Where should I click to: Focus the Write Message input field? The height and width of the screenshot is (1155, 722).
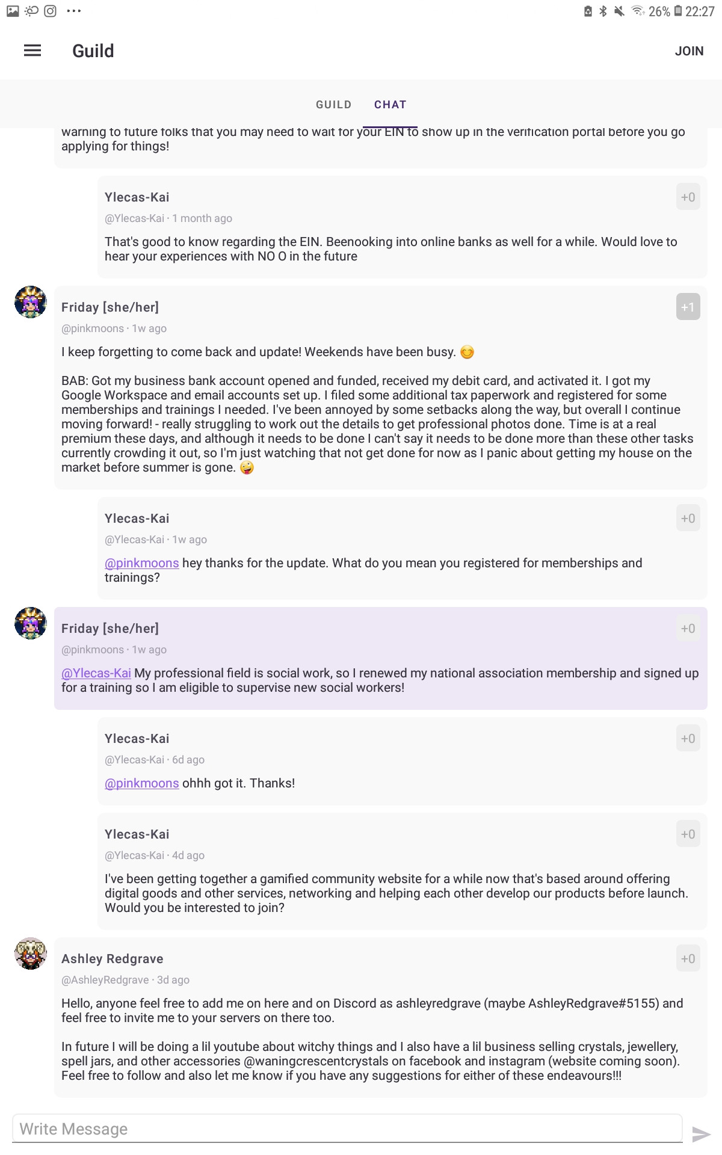click(347, 1129)
